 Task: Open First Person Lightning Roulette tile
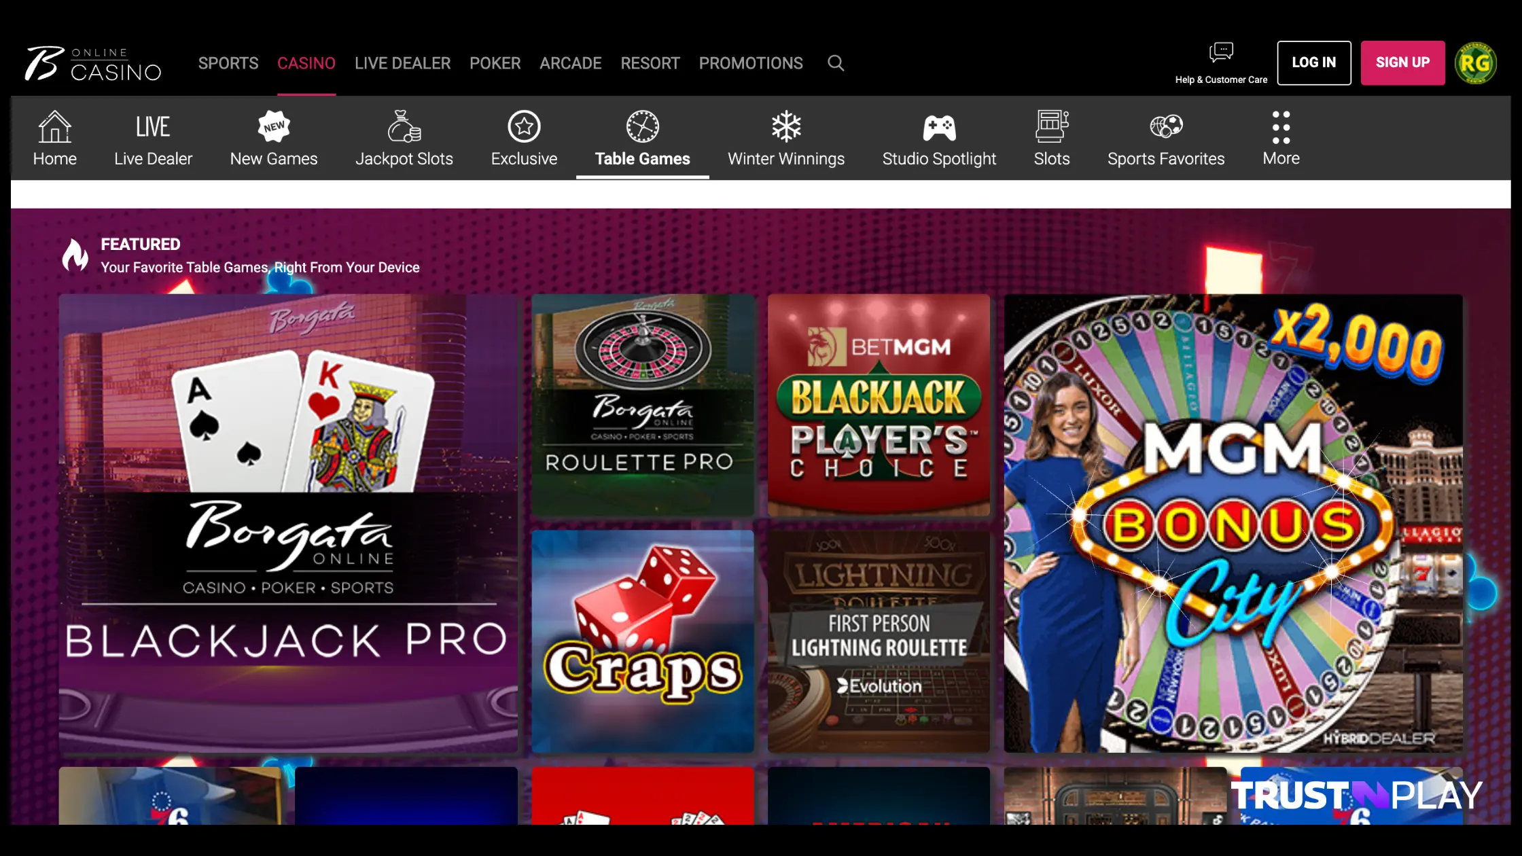(x=879, y=641)
